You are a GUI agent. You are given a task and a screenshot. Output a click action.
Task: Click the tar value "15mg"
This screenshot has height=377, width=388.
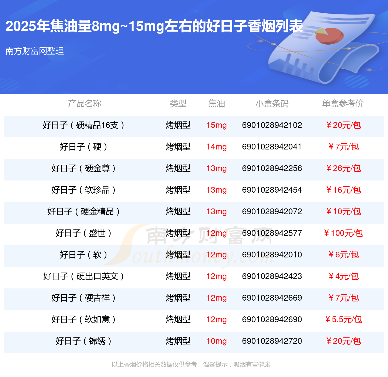click(216, 125)
